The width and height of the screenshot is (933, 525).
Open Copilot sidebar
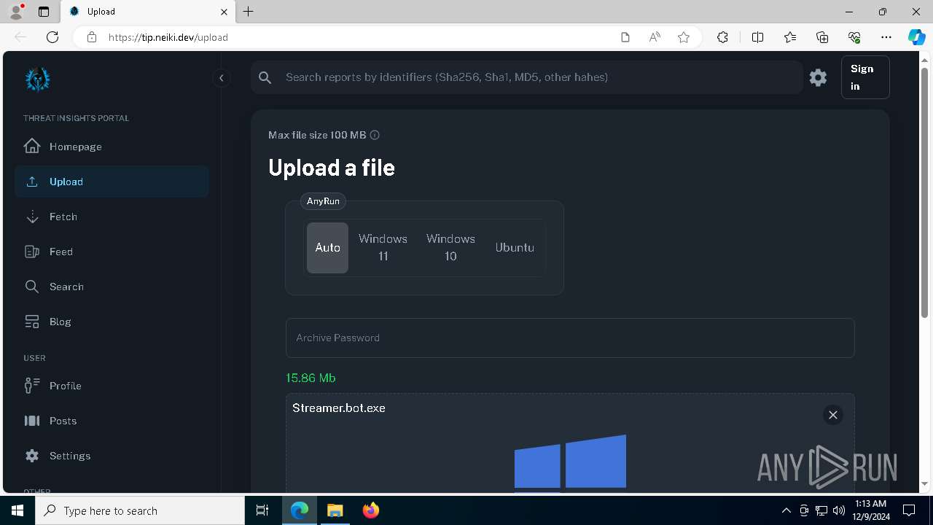pyautogui.click(x=916, y=37)
